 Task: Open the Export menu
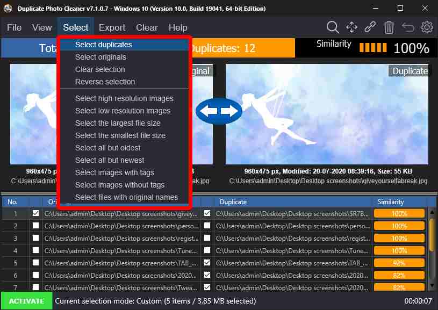112,27
